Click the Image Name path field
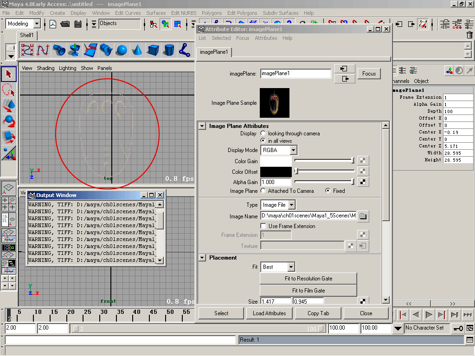 pos(308,216)
